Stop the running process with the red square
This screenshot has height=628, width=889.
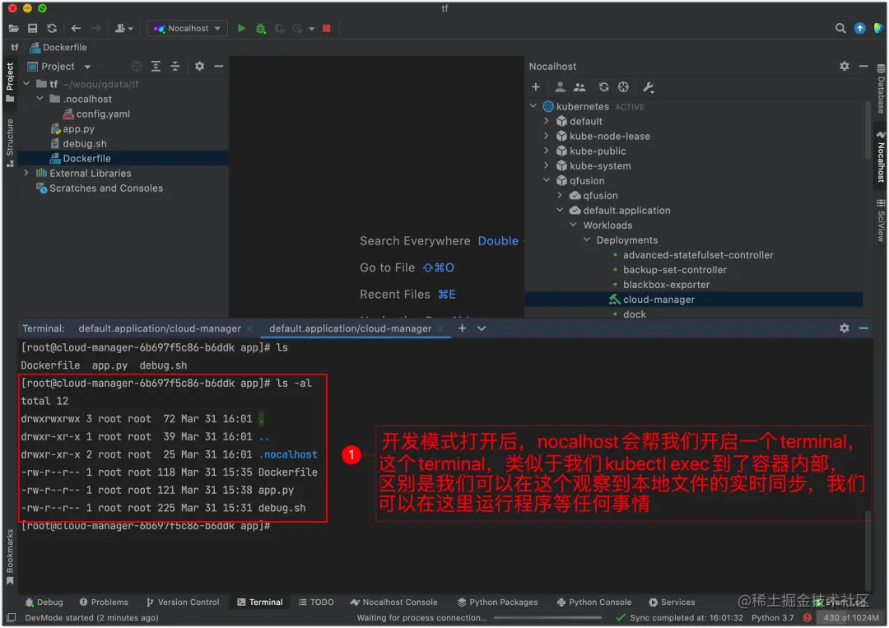click(x=325, y=27)
